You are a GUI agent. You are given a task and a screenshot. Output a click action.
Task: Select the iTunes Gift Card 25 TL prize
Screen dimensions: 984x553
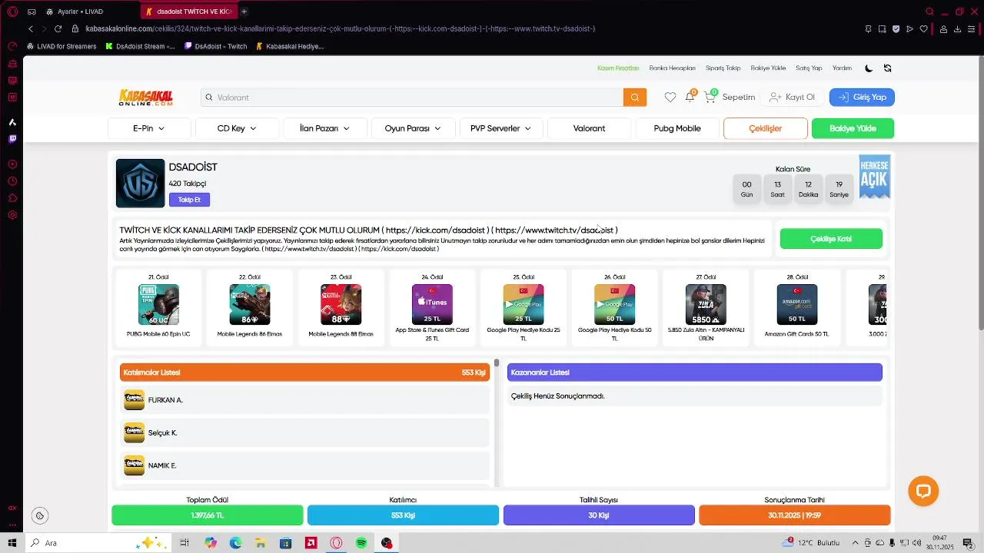(x=432, y=307)
